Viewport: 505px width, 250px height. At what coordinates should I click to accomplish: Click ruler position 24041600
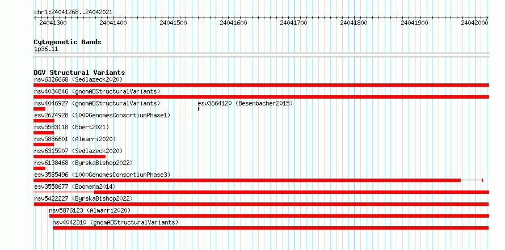coord(234,23)
